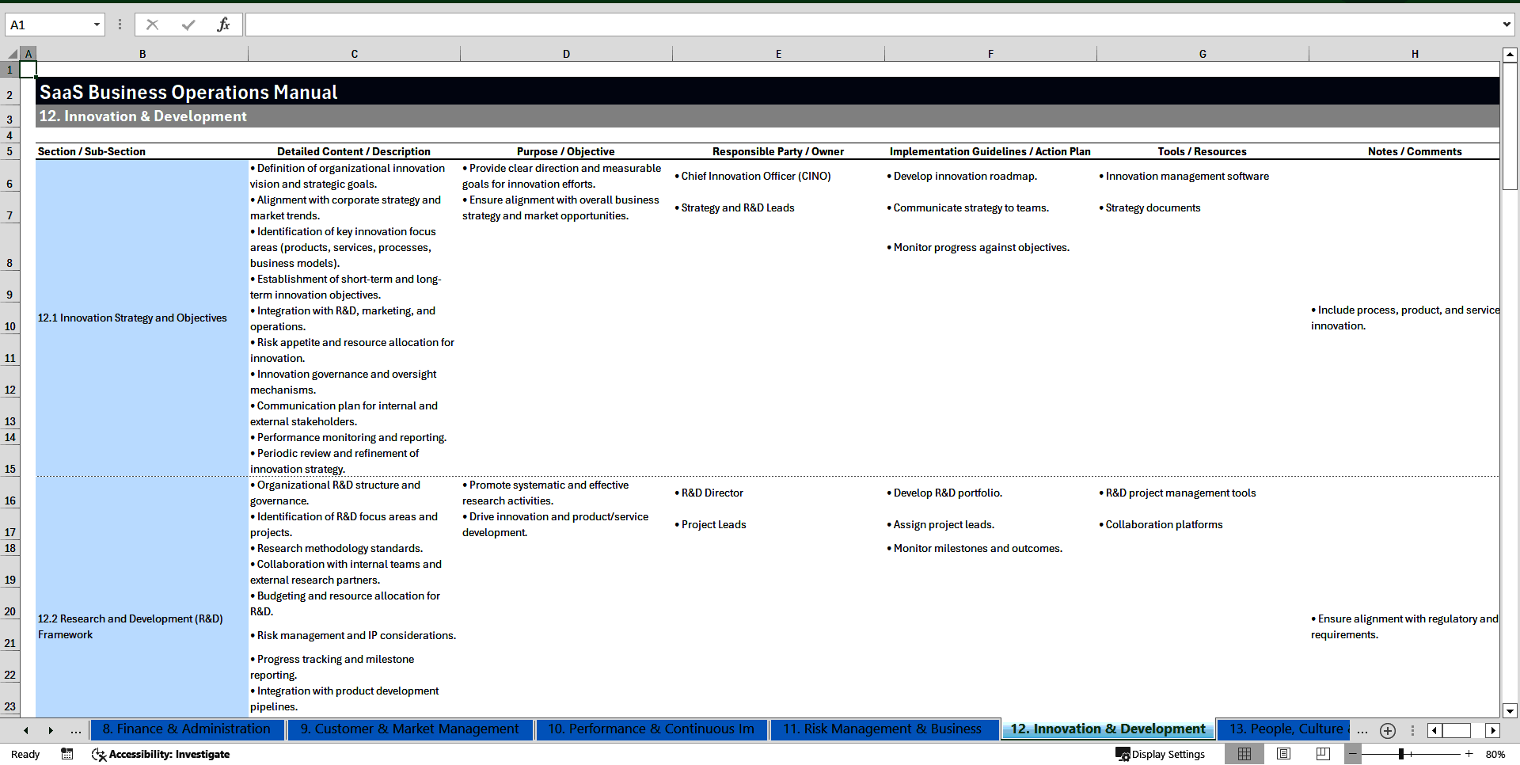Click the vertical scrollbar down arrow
This screenshot has width=1520, height=765.
tap(1510, 711)
